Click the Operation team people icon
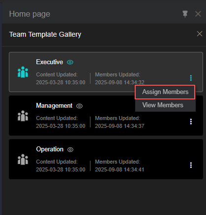The width and height of the screenshot is (206, 215). coord(23,159)
